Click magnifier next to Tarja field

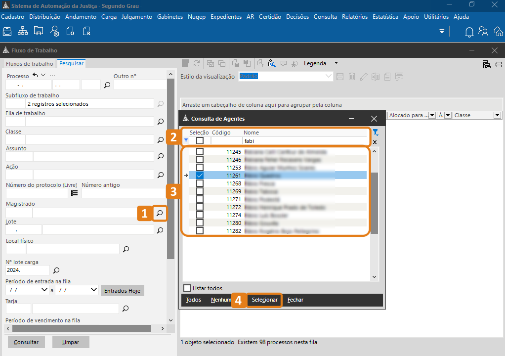(x=126, y=309)
